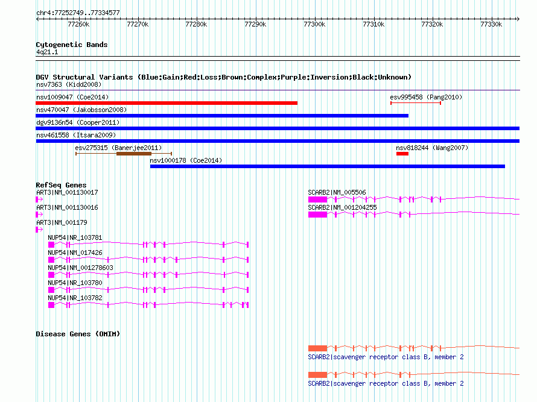Open the nsv461558 (Itsara2009) variant bar
537x402 pixels.
[x=278, y=141]
